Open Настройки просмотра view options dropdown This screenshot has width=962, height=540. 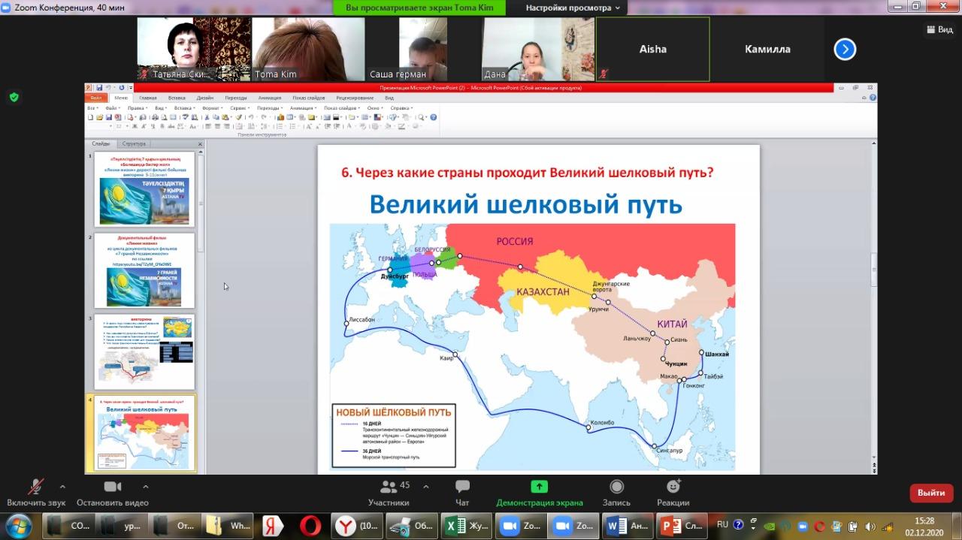573,8
